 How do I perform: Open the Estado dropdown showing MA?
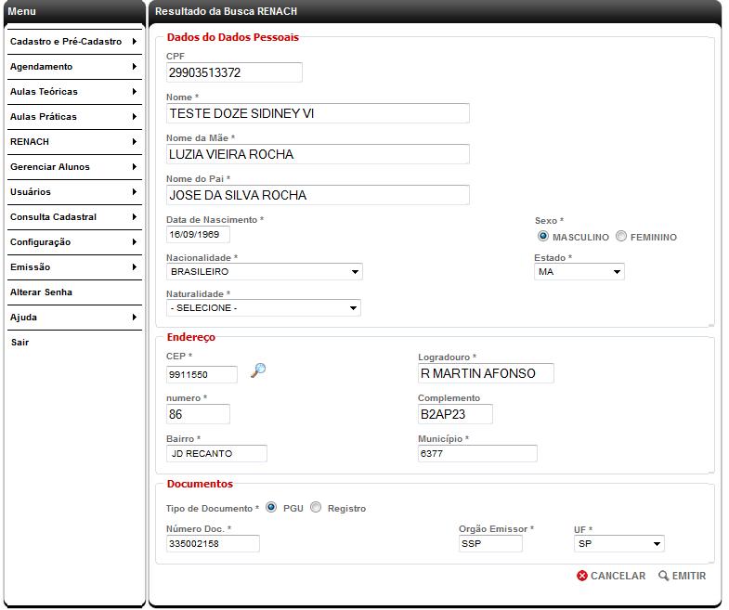[x=579, y=272]
